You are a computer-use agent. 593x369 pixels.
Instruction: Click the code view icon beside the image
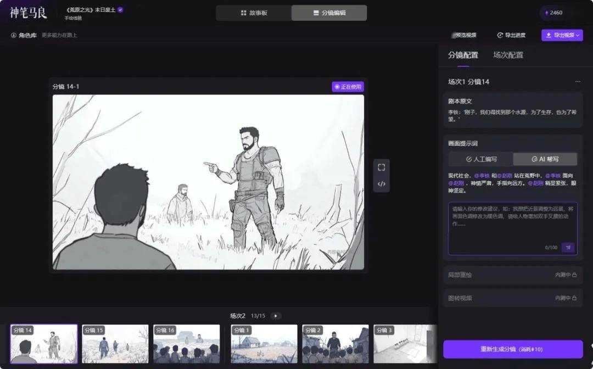(x=382, y=183)
